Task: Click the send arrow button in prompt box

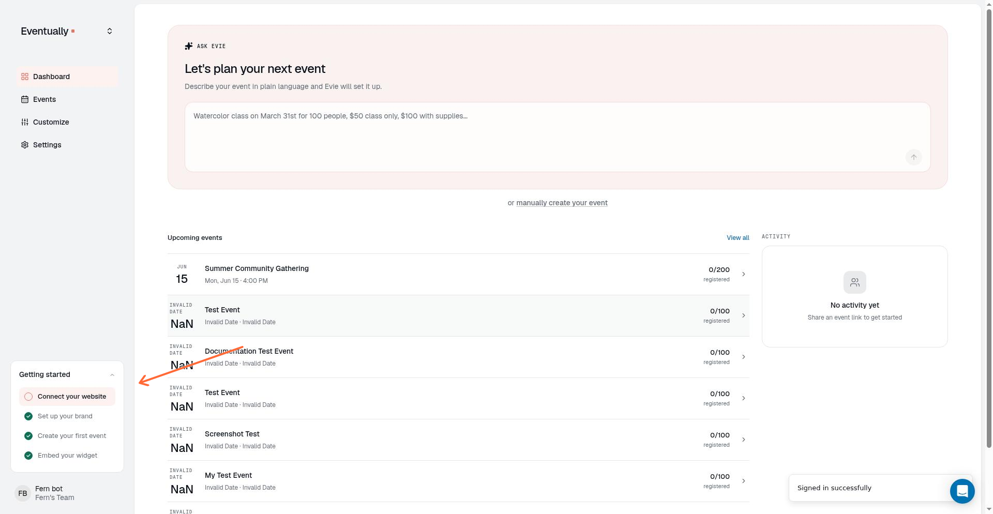Action: click(914, 157)
